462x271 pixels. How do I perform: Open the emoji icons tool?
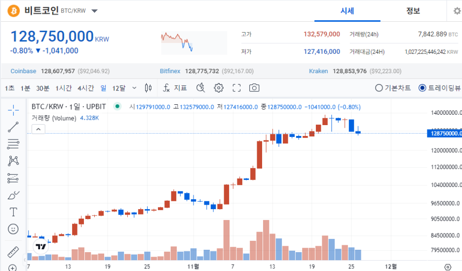point(13,229)
